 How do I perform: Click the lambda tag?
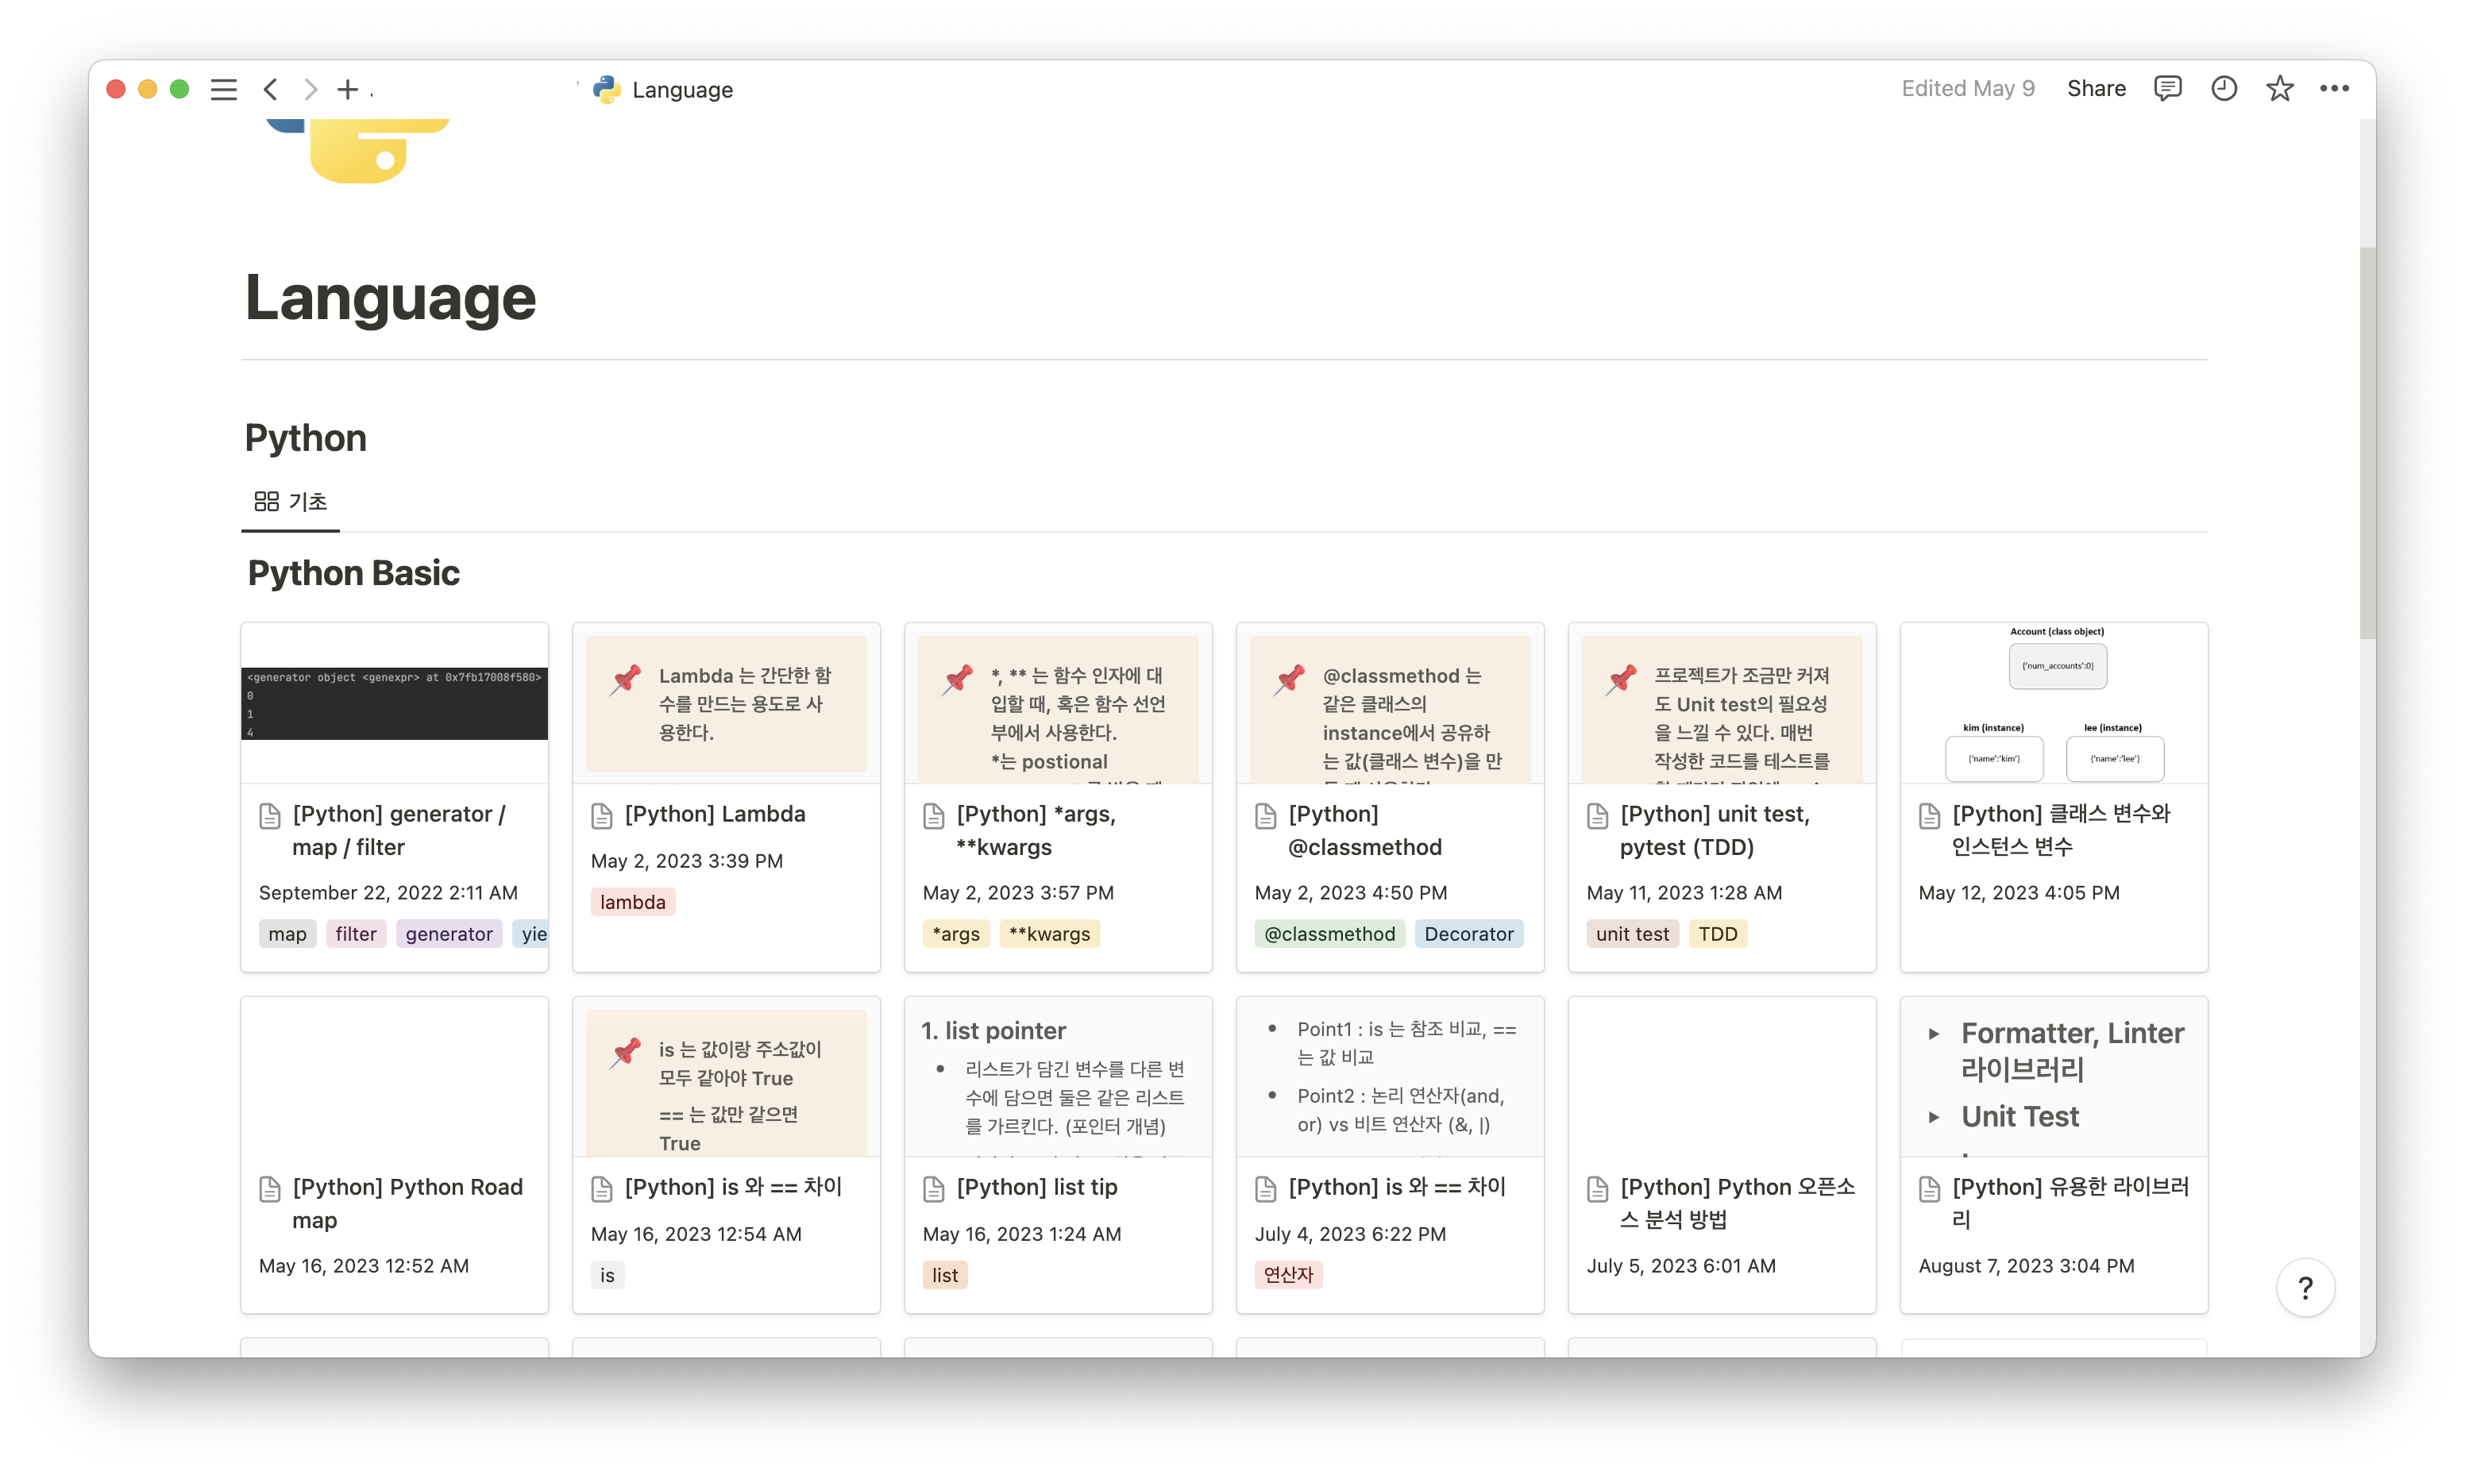632,903
